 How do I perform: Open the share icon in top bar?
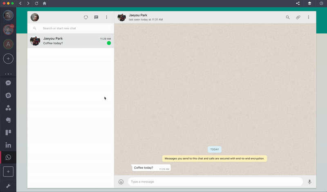tap(298, 3)
